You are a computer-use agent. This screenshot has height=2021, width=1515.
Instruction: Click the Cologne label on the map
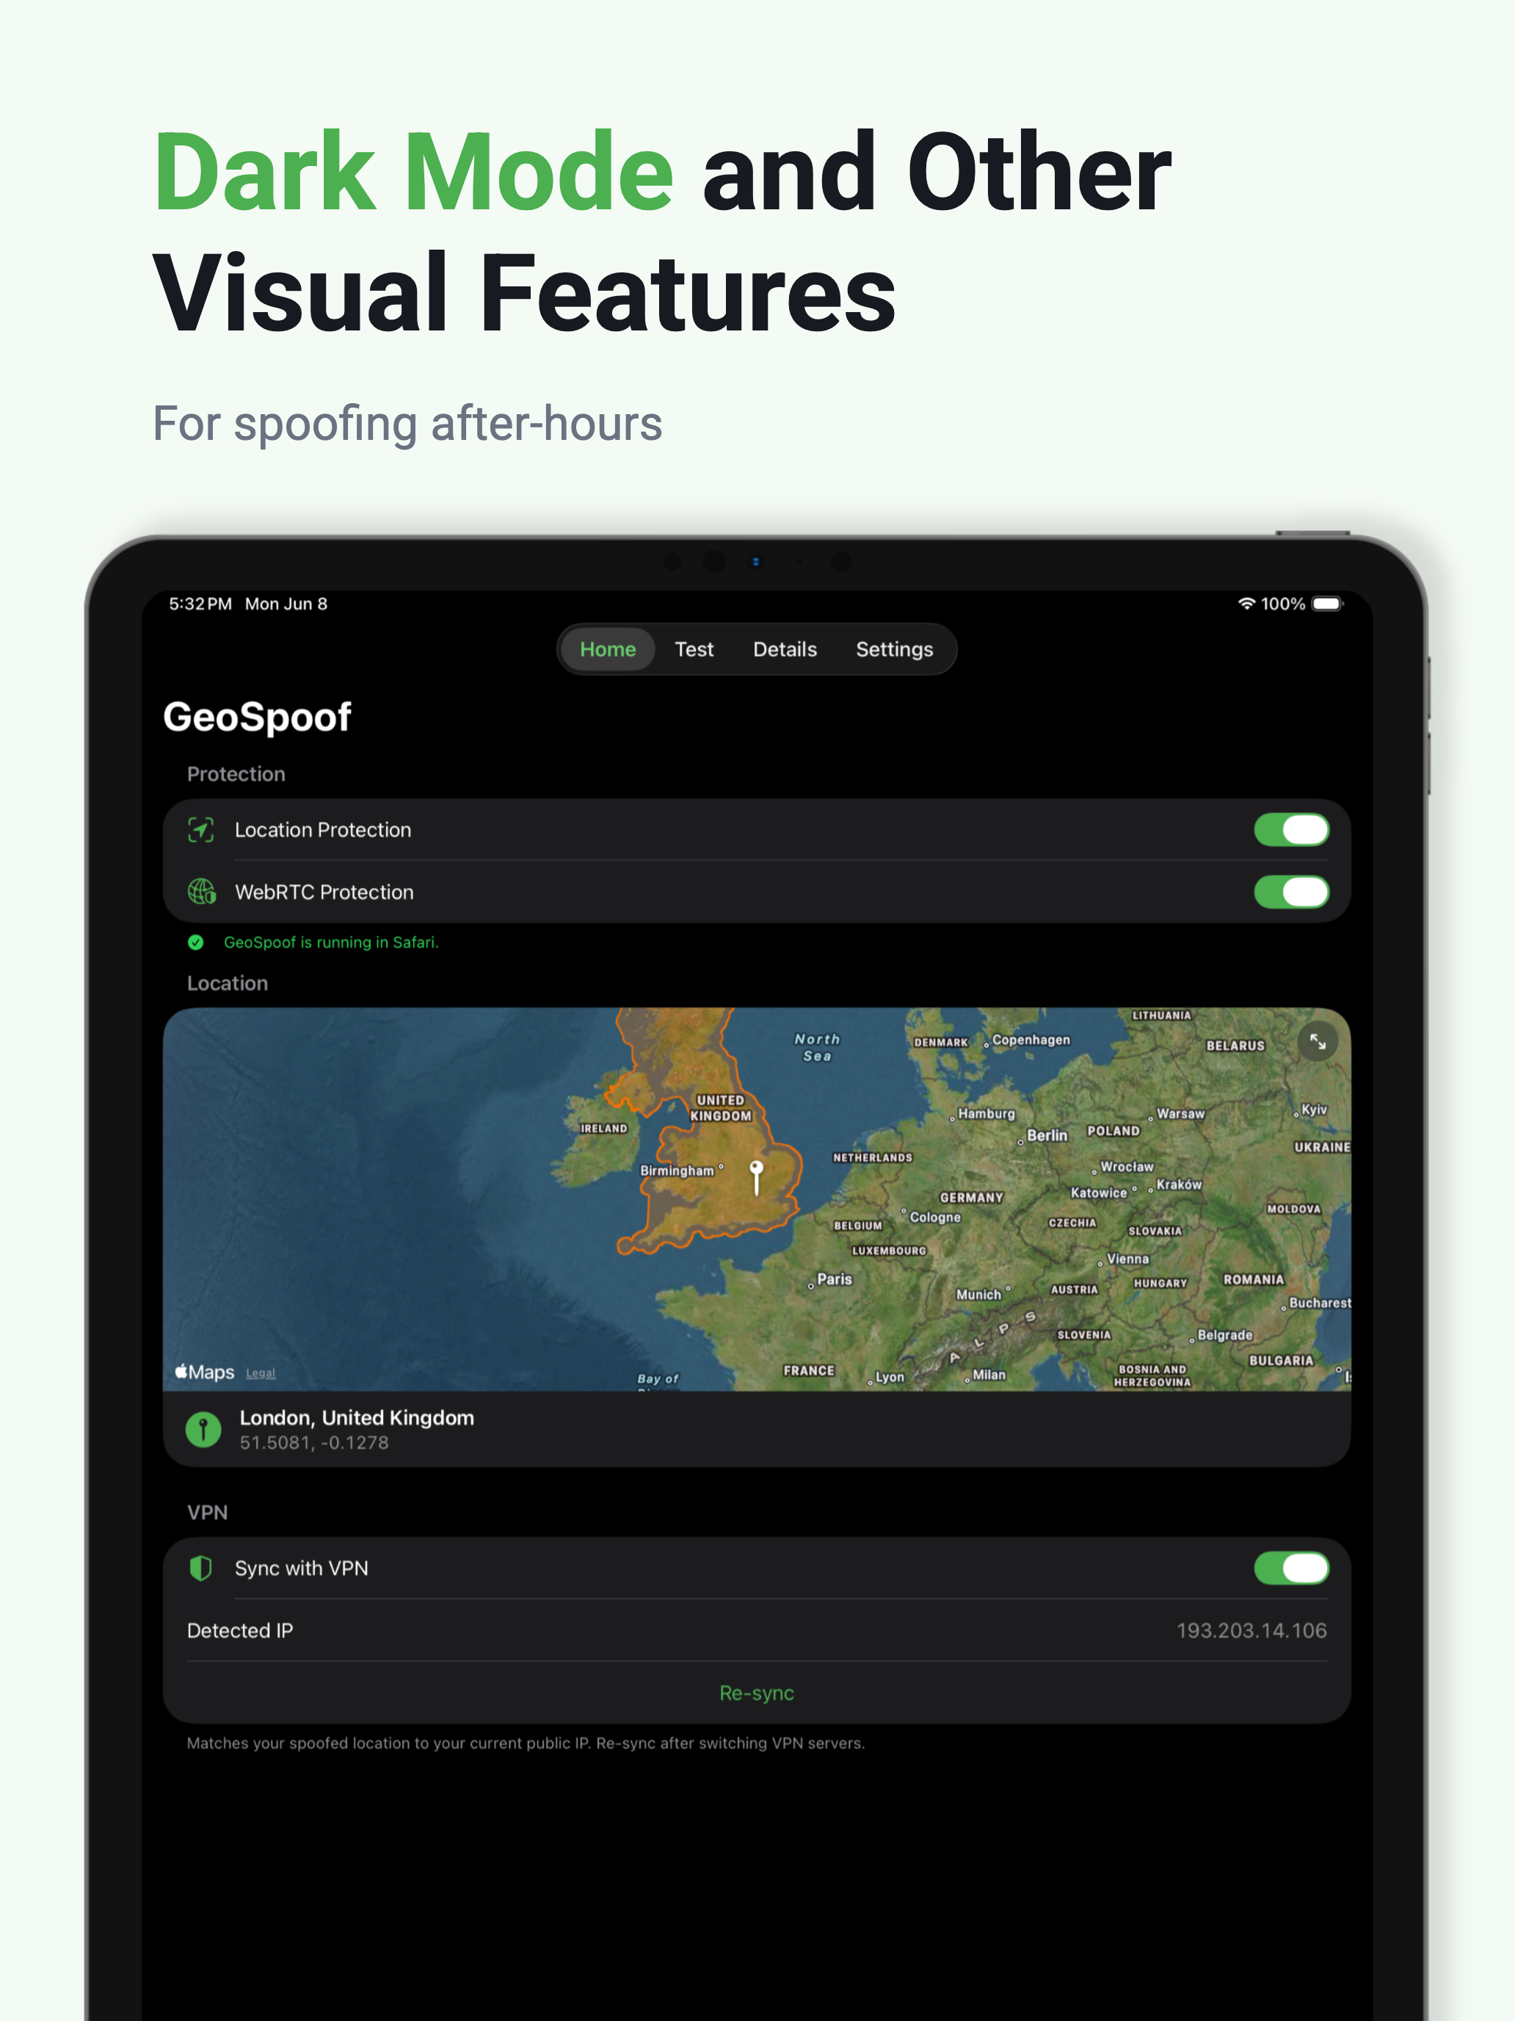click(935, 1217)
